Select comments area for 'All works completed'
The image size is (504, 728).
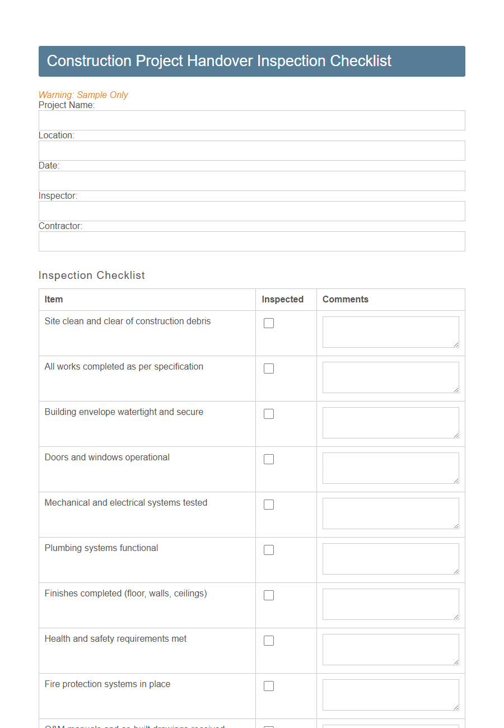[390, 377]
